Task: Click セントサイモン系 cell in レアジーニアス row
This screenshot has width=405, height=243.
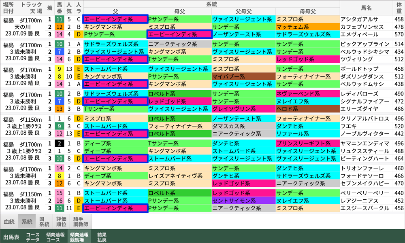Action: (x=243, y=201)
